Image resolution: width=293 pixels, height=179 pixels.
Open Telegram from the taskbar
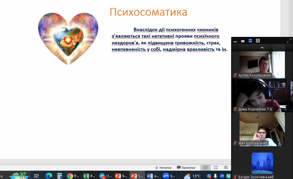point(105,176)
